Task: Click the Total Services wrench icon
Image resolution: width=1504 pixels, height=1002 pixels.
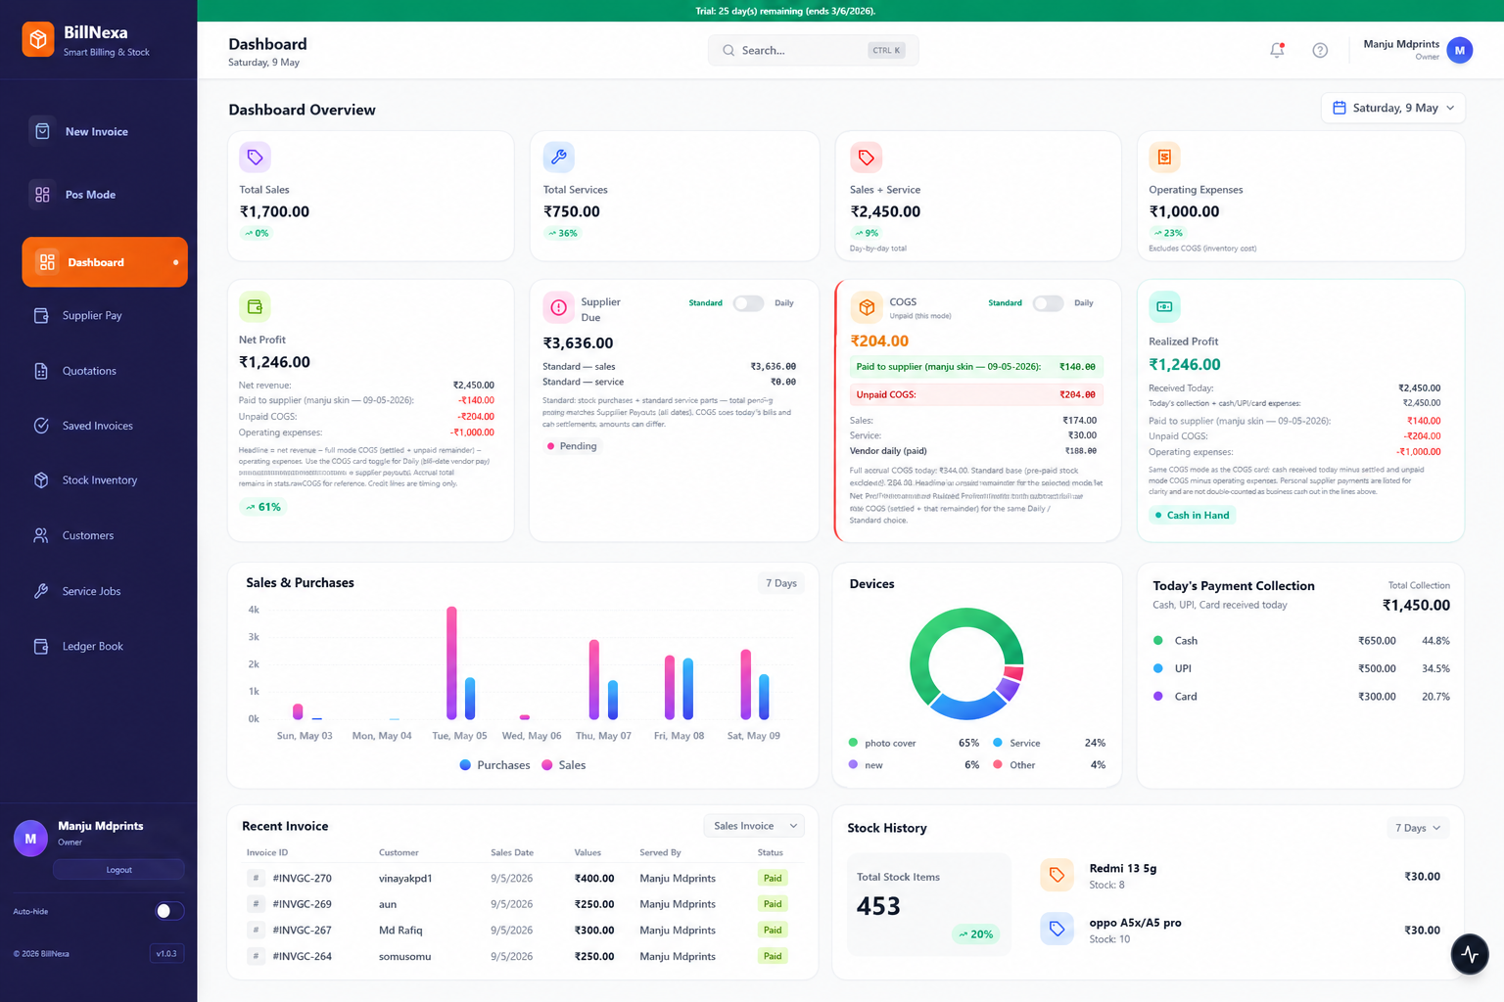Action: tap(559, 157)
